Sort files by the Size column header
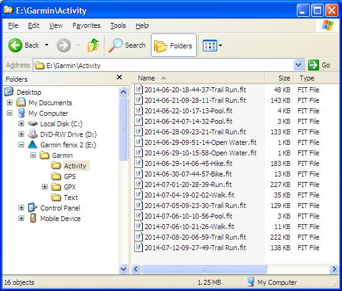 click(x=280, y=78)
